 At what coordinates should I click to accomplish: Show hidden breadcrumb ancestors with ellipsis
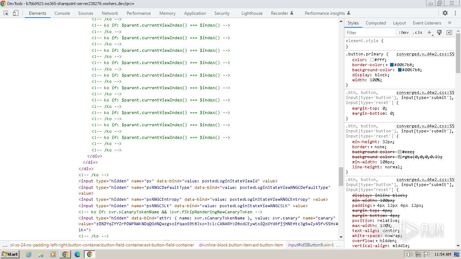tap(5, 245)
